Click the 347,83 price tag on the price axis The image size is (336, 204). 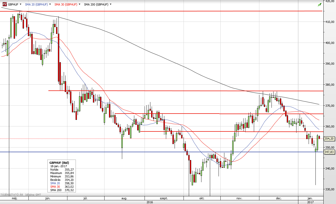point(329,152)
